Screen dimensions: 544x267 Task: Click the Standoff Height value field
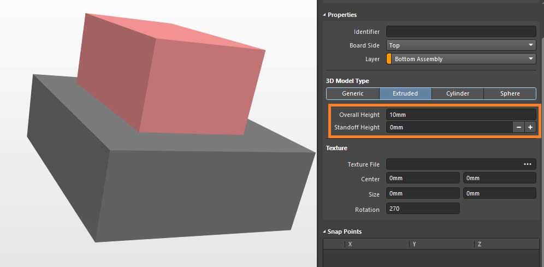449,127
